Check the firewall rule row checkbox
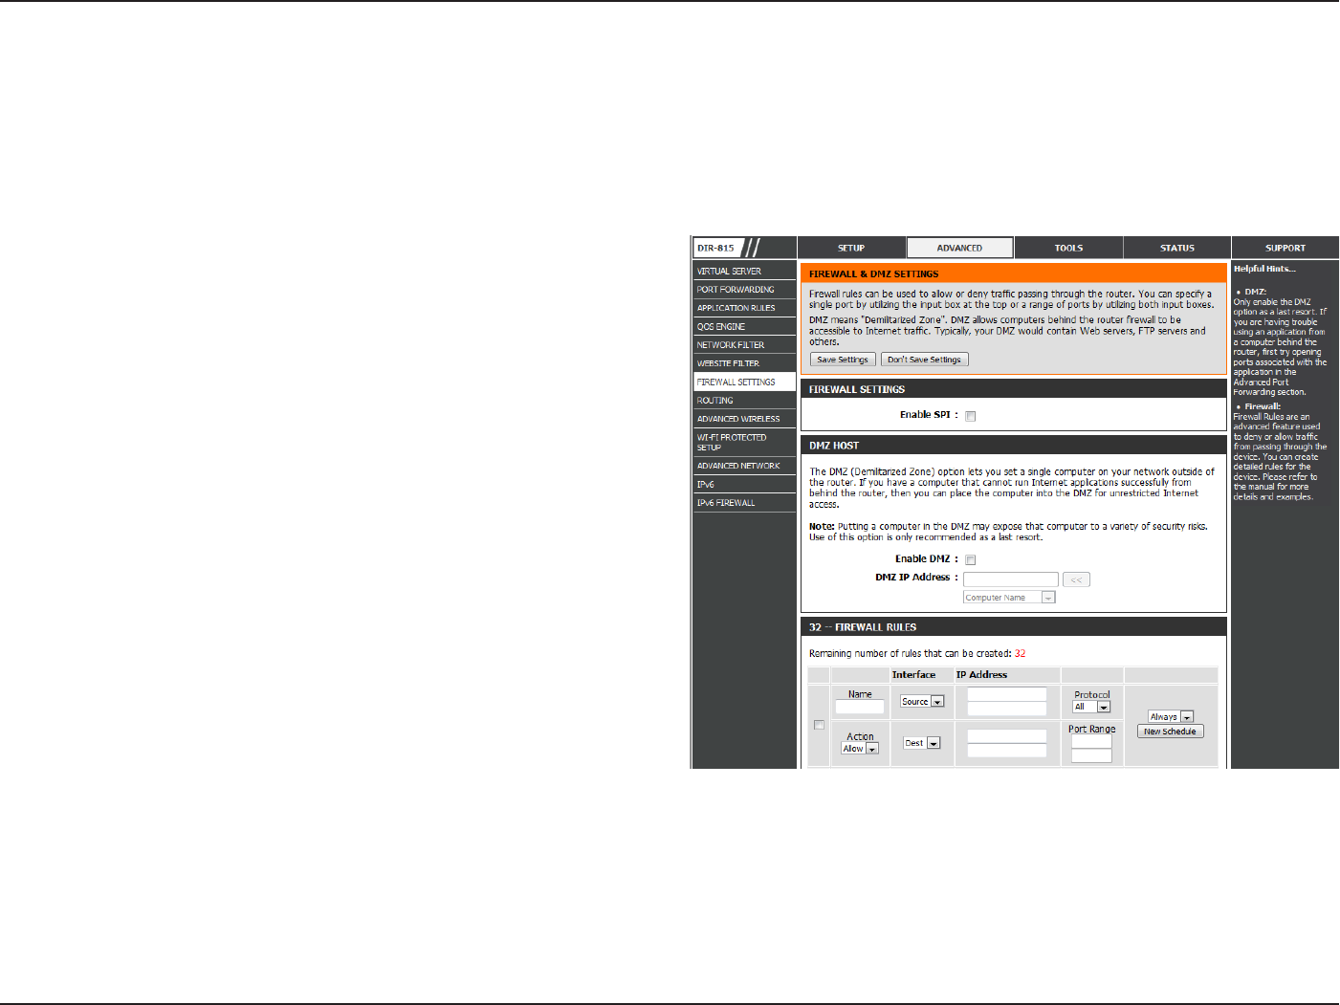This screenshot has width=1340, height=1005. tap(819, 725)
